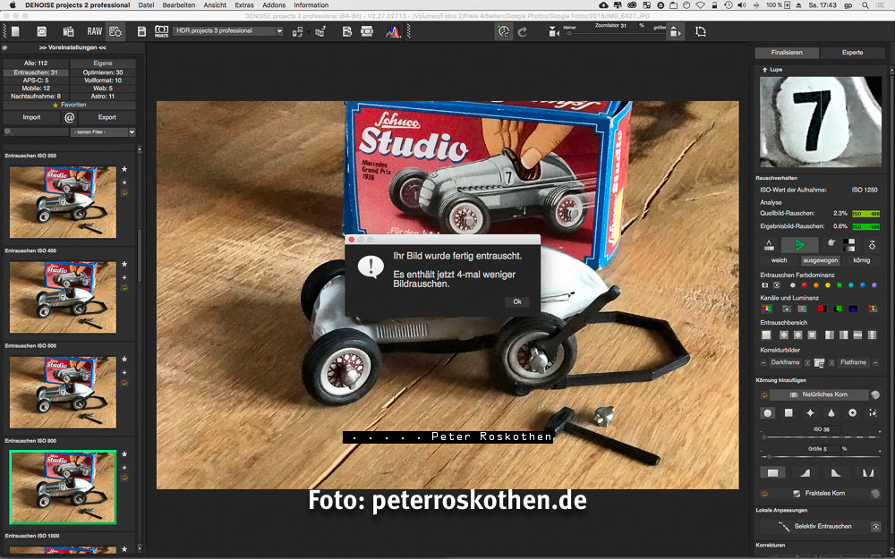Toggle the Fraktales Korn activation icon
This screenshot has width=895, height=559.
764,494
